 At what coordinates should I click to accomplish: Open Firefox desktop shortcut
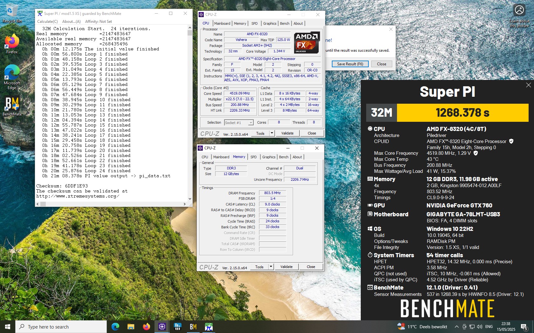click(12, 44)
